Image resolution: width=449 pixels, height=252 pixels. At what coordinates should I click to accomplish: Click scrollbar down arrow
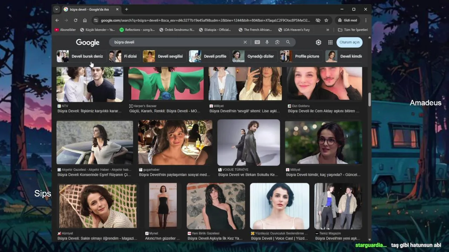(369, 239)
